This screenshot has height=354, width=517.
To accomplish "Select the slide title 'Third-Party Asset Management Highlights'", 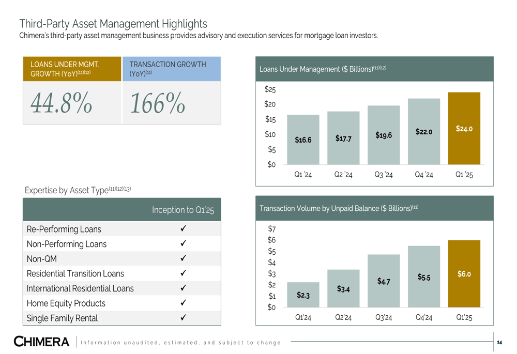I will click(113, 24).
